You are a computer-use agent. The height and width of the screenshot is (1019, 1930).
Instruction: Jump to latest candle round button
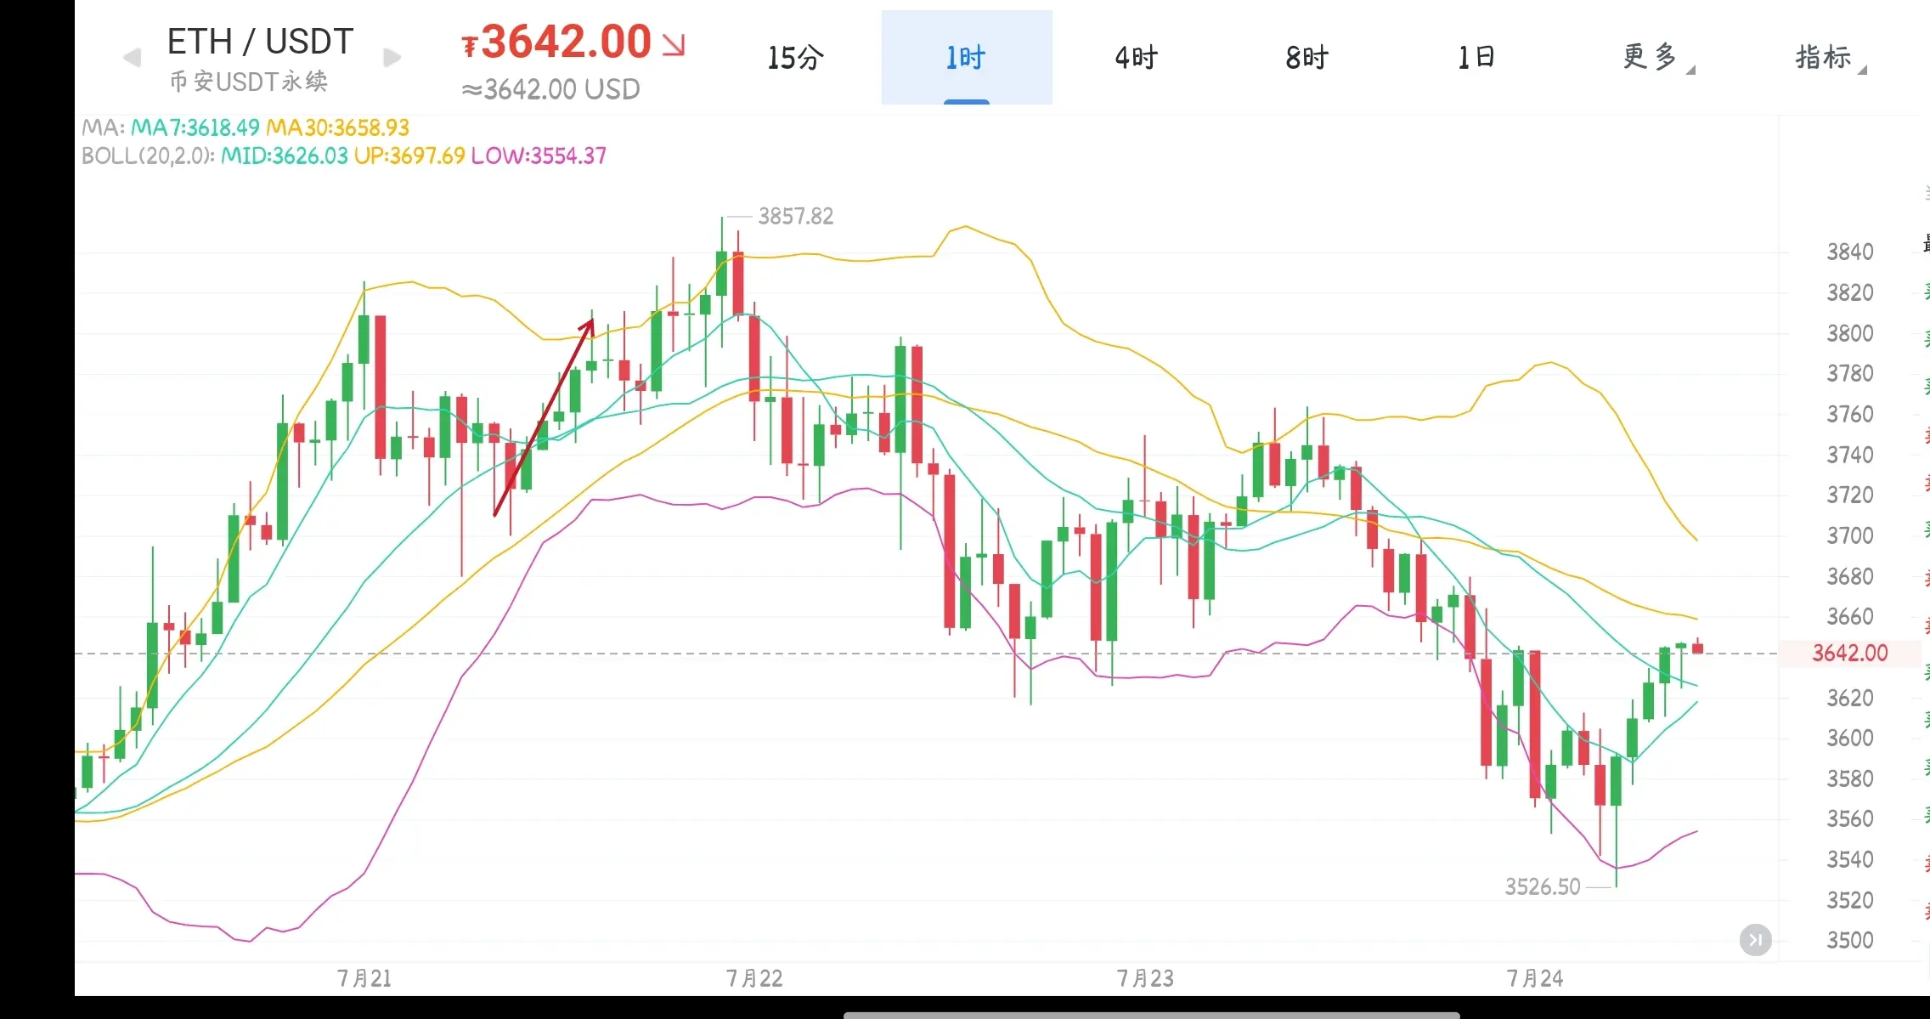tap(1755, 940)
